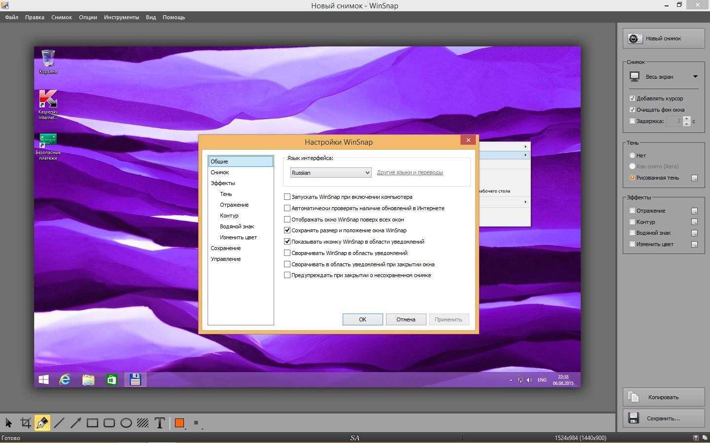Enable the Задержка delay checkbox
The image size is (710, 443).
point(632,121)
